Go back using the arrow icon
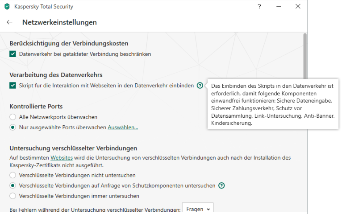The image size is (346, 214). pyautogui.click(x=9, y=22)
